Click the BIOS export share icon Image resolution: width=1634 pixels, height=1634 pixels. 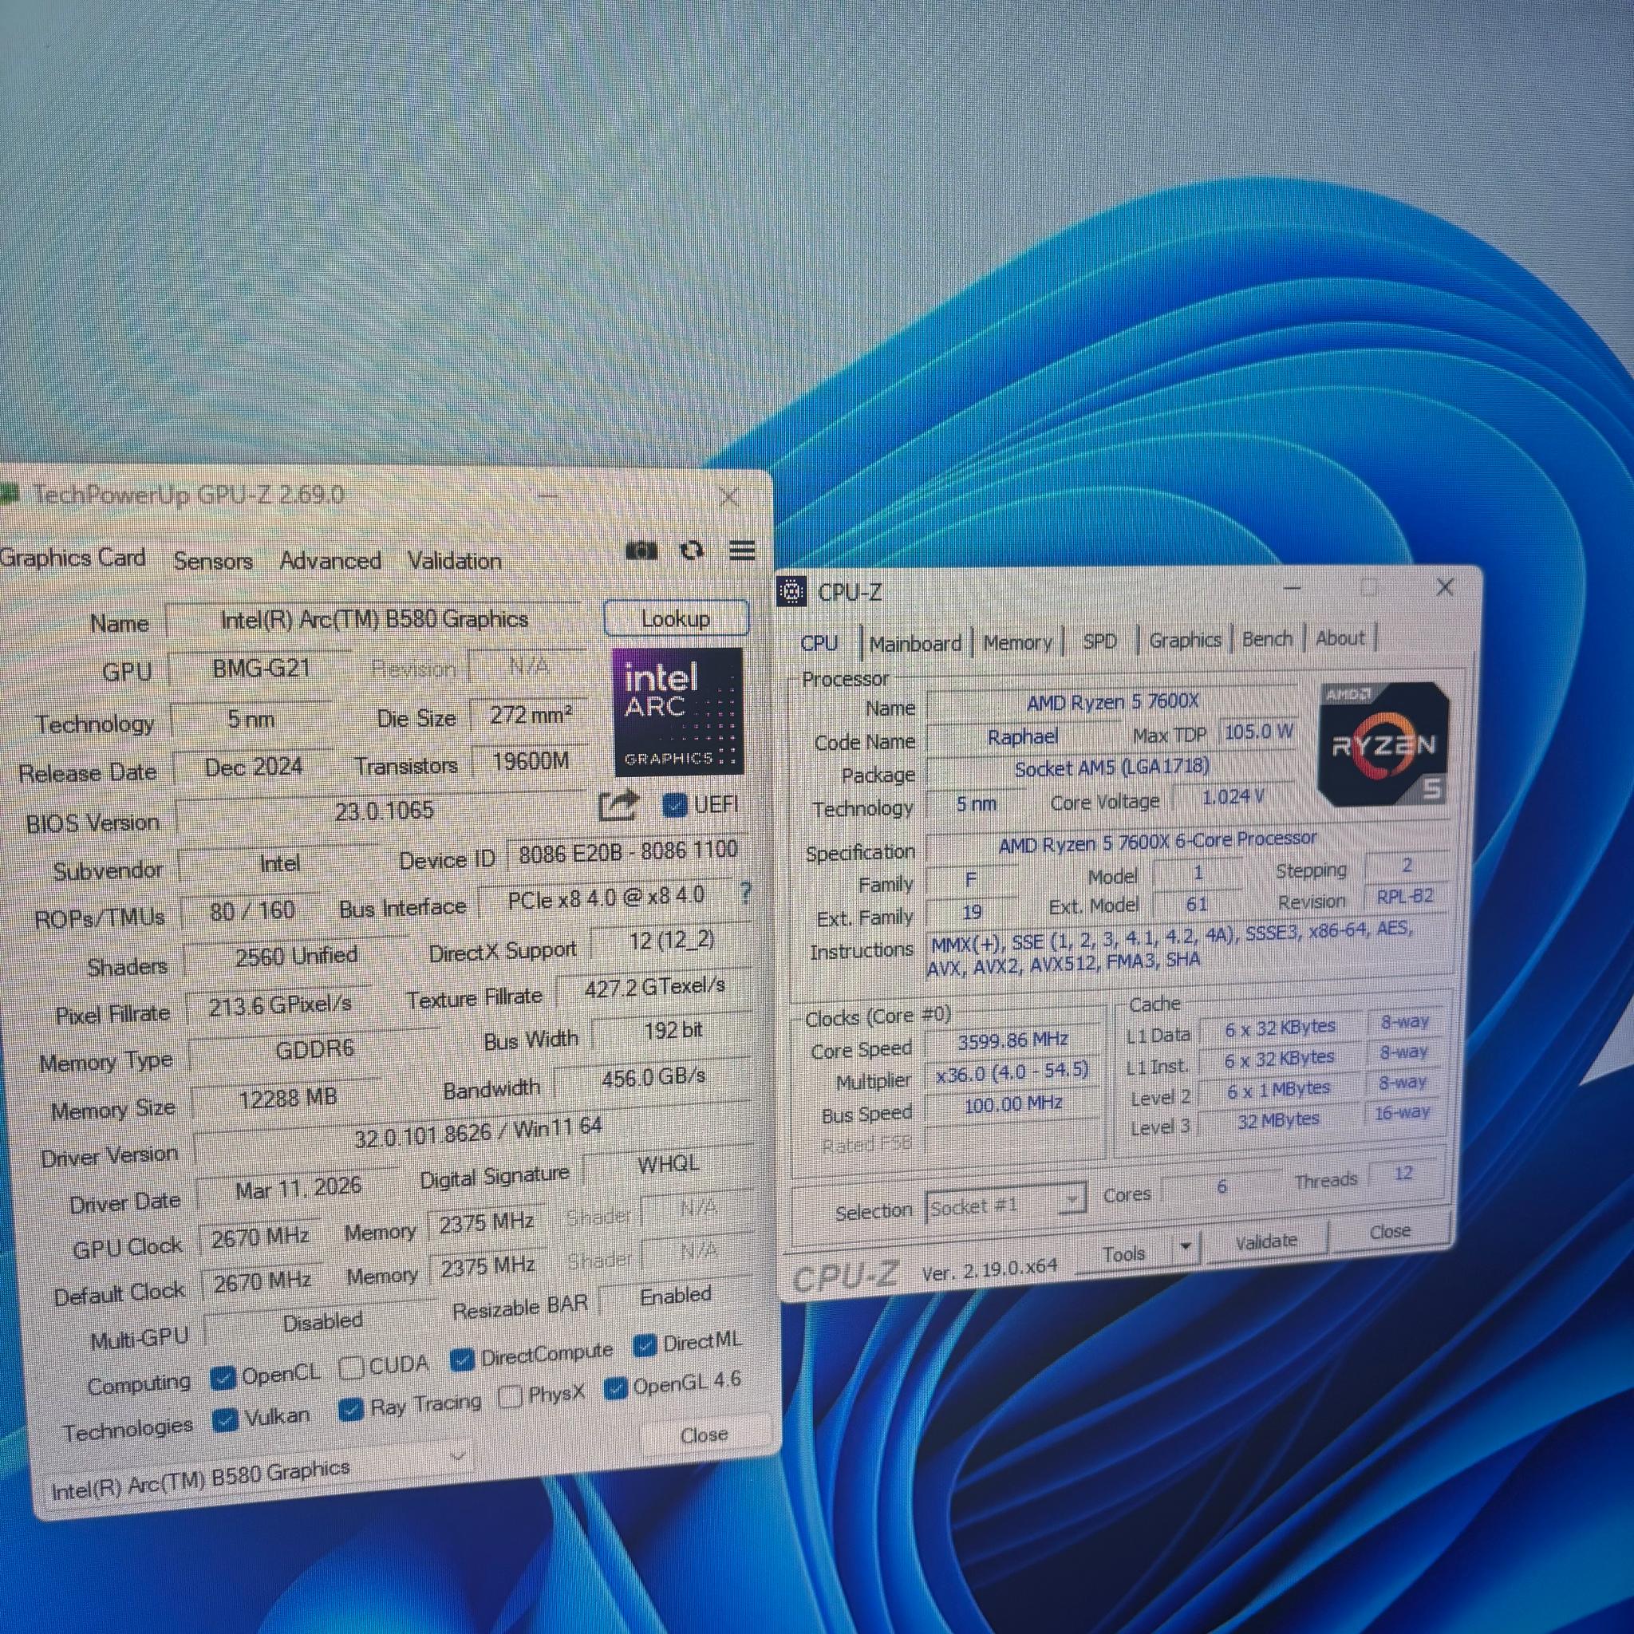tap(618, 804)
